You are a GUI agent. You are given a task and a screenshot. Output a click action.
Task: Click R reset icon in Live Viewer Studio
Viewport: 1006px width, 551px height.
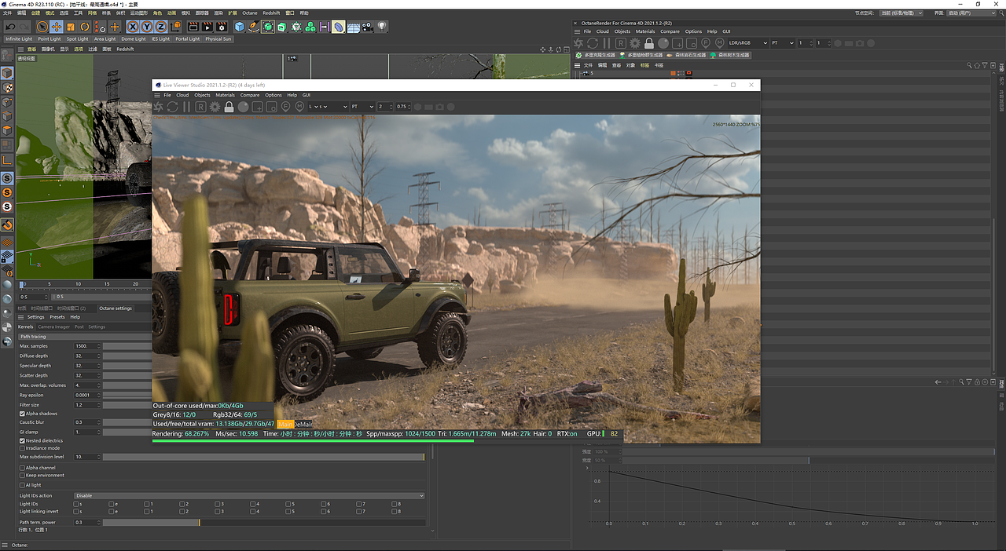(x=200, y=106)
